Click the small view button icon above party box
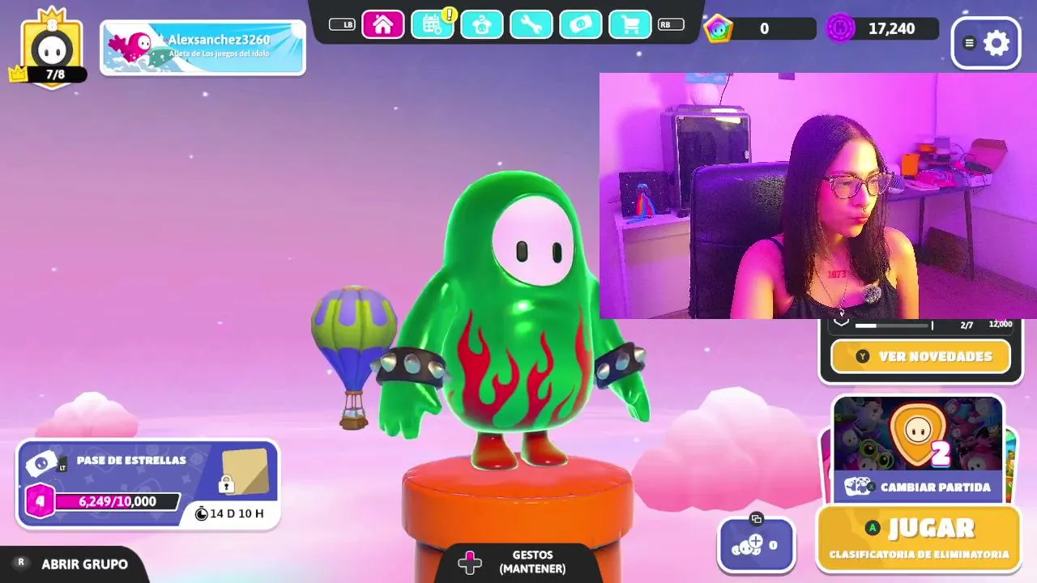The height and width of the screenshot is (583, 1037). (756, 519)
